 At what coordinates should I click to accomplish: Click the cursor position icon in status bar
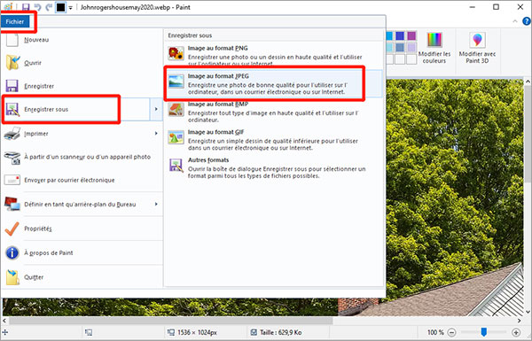[4, 332]
